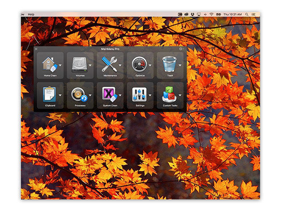Open Spotlight search in the menu bar
The image size is (281, 211).
pos(247,14)
